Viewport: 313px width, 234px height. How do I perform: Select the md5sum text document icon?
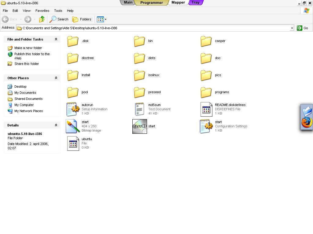tap(139, 109)
